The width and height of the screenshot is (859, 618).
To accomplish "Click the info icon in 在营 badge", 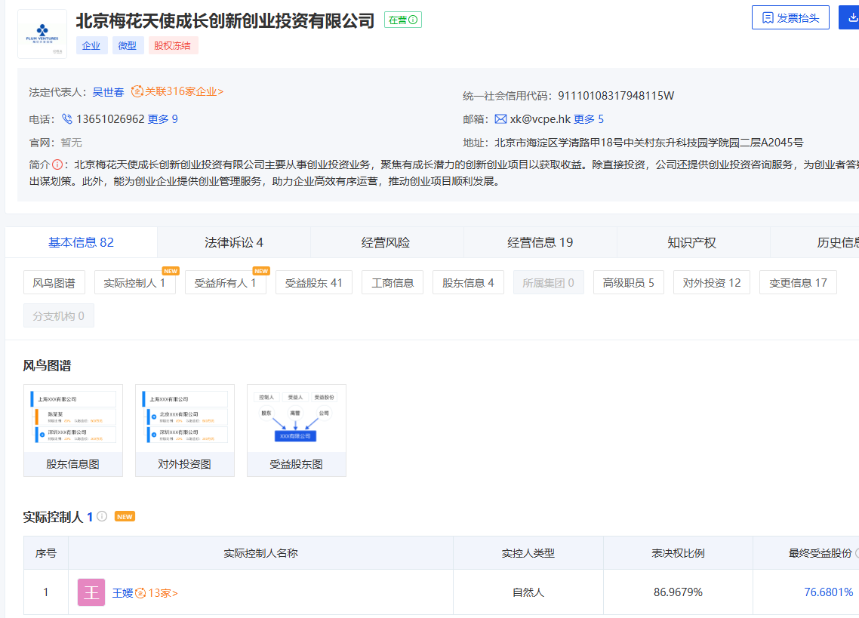I will [x=413, y=20].
